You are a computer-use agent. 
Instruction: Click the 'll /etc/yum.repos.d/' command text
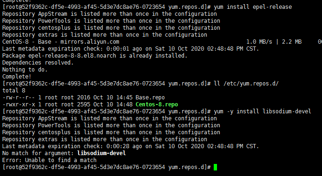(x=246, y=84)
